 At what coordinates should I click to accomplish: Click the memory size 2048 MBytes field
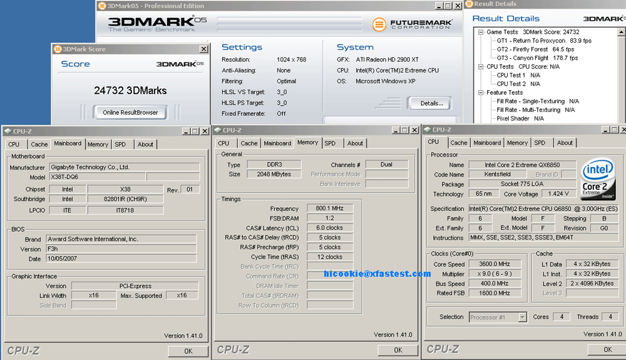pos(274,174)
